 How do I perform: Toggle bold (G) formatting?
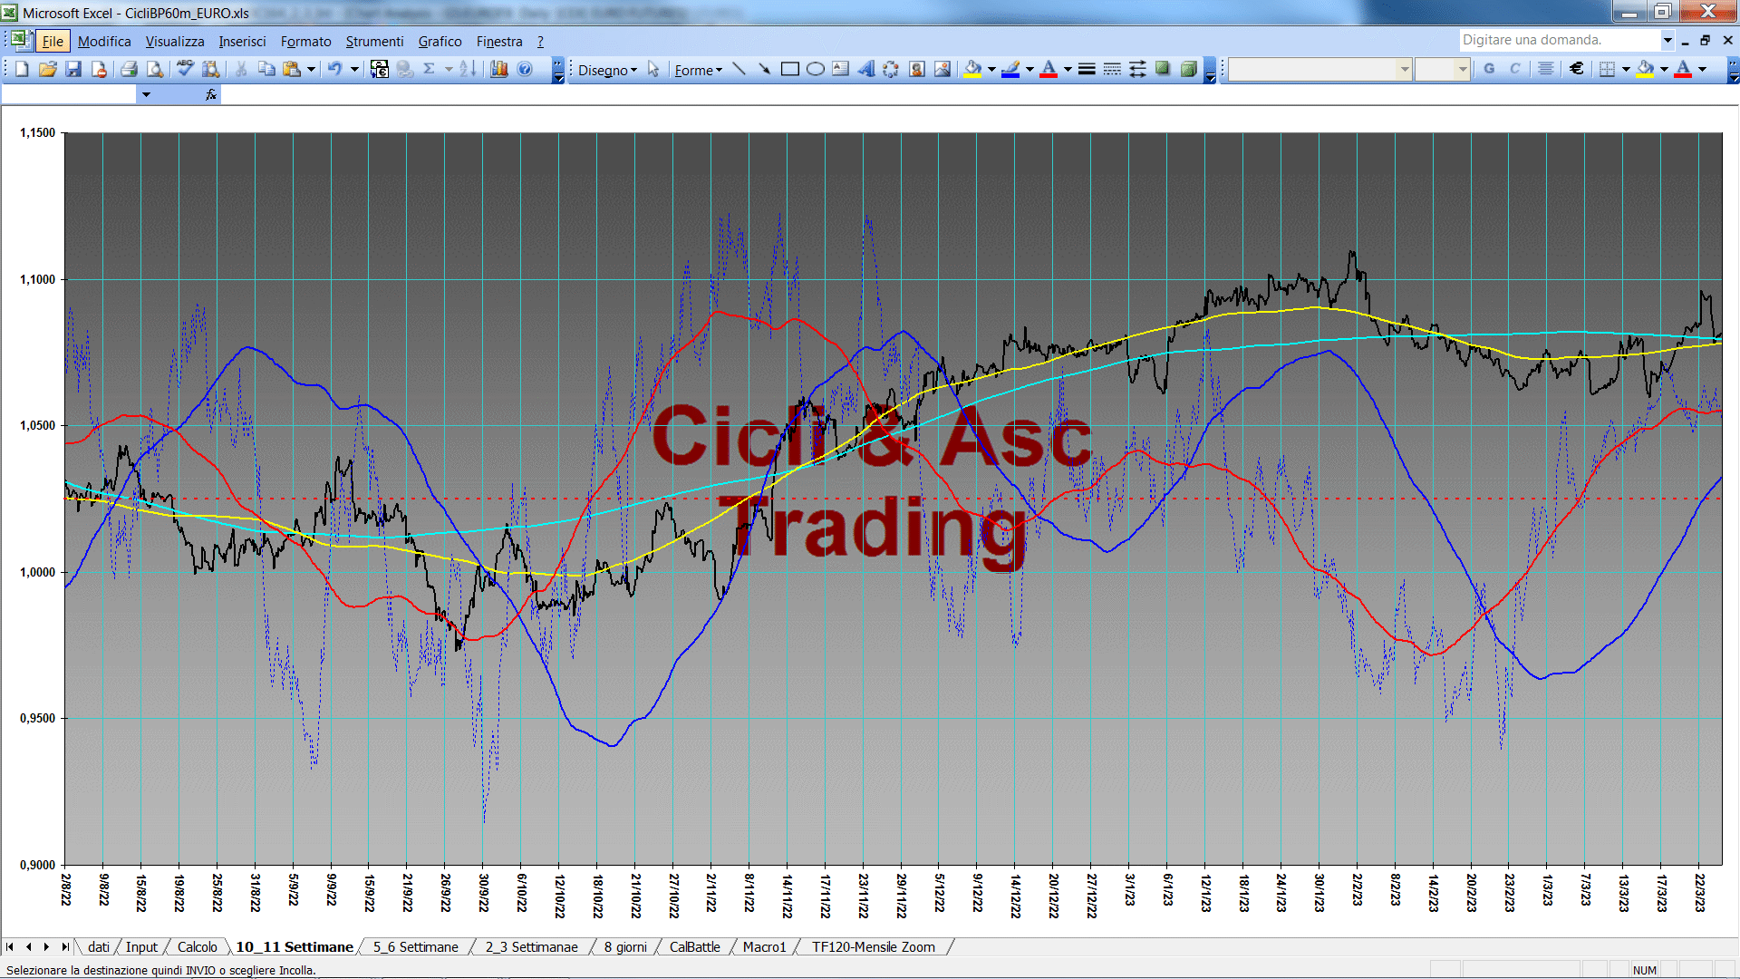[x=1489, y=70]
